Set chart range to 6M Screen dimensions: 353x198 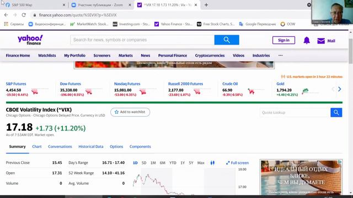pos(163,163)
